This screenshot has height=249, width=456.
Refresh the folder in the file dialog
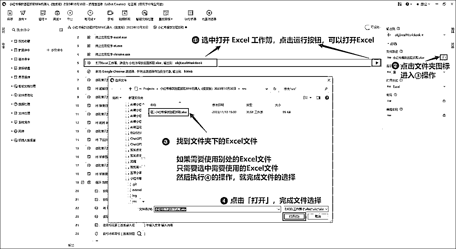pyautogui.click(x=275, y=89)
